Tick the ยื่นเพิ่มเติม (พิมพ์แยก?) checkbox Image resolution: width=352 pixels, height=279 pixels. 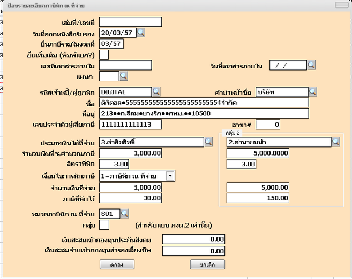pos(104,55)
